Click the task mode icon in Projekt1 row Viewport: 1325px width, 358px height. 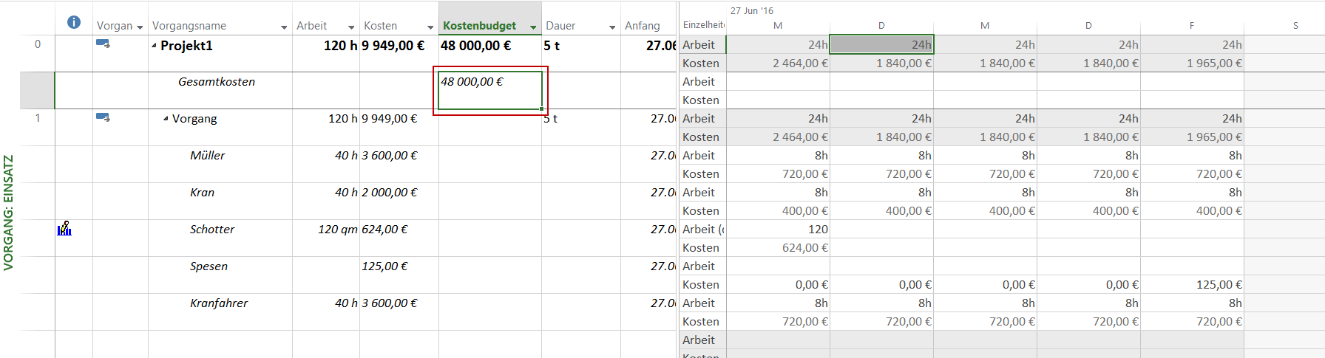103,44
